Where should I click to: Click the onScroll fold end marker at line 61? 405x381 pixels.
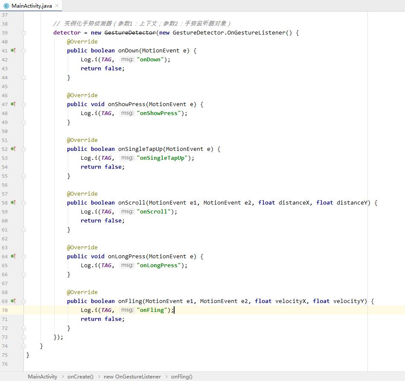24,230
